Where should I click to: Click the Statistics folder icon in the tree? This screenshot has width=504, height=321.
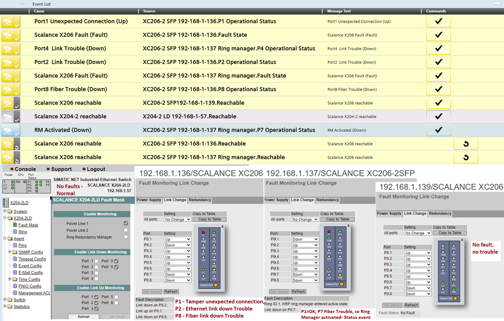pyautogui.click(x=10, y=307)
